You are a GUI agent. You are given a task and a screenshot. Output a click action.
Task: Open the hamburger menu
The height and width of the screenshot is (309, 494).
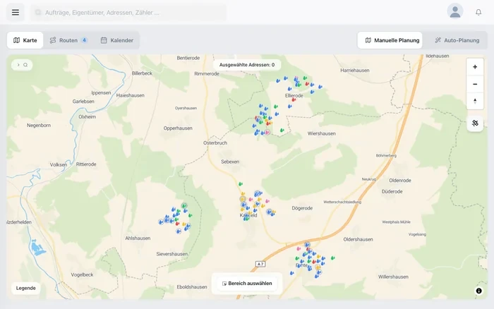[x=16, y=12]
